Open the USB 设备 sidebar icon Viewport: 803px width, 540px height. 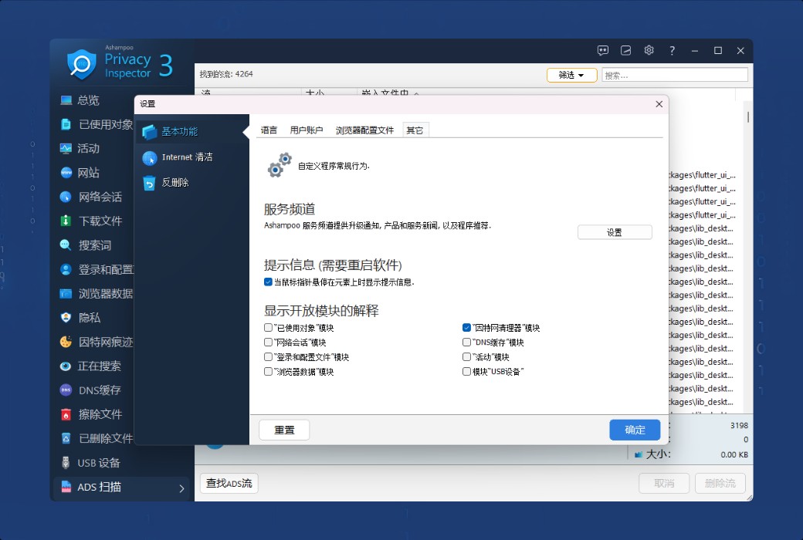66,463
